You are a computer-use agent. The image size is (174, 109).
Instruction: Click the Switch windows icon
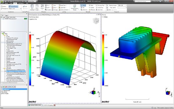point(42,7)
